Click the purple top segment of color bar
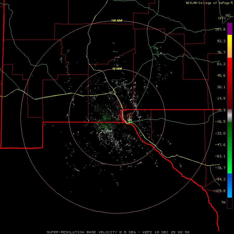Screen dimensions: 234x234 (x=230, y=29)
